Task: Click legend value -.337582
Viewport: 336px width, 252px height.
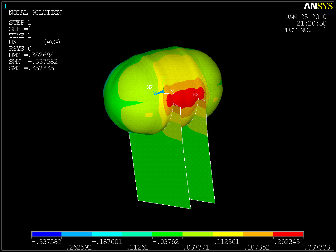Action: coord(46,242)
